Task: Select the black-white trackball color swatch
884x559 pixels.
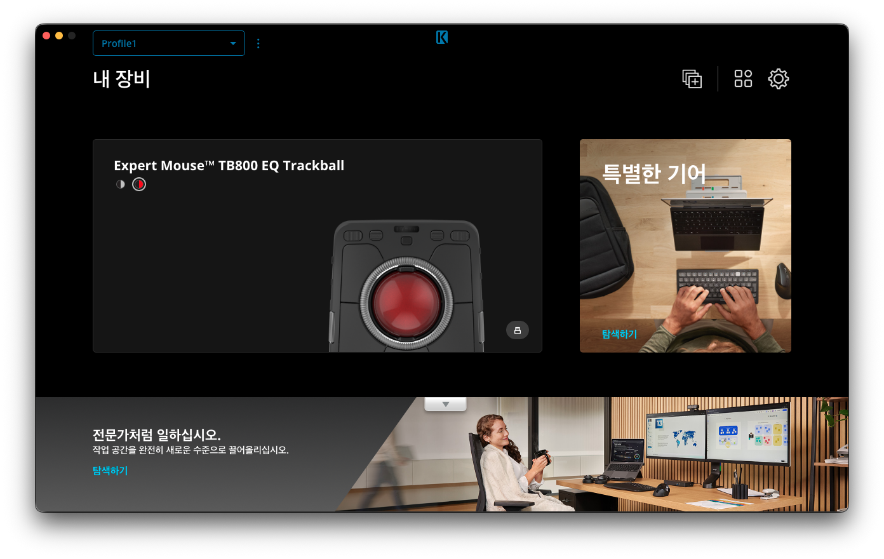Action: tap(121, 184)
